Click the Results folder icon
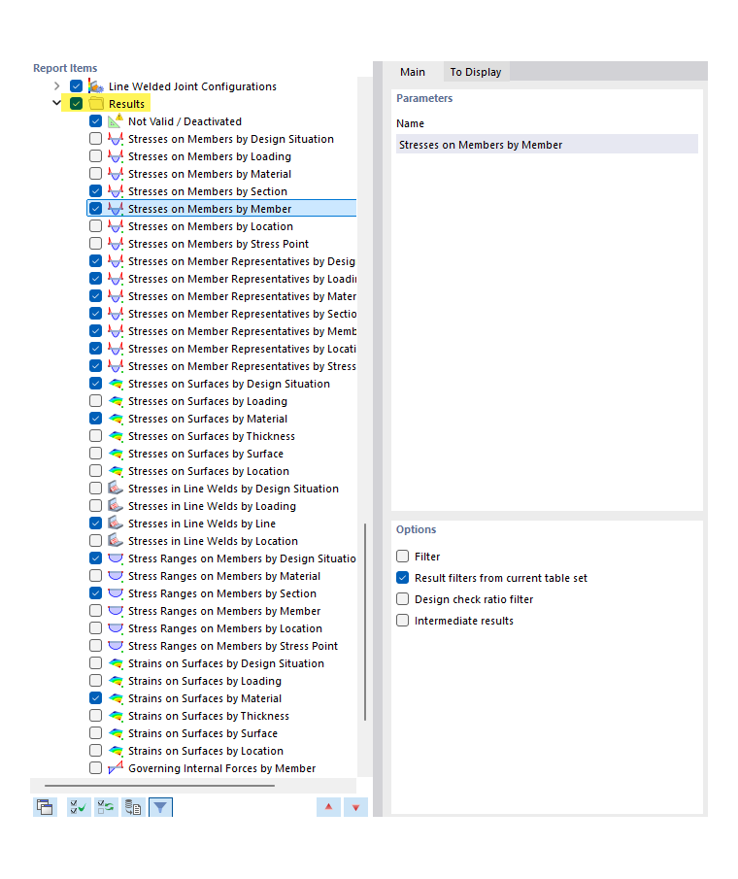This screenshot has height=879, width=738. 96,104
